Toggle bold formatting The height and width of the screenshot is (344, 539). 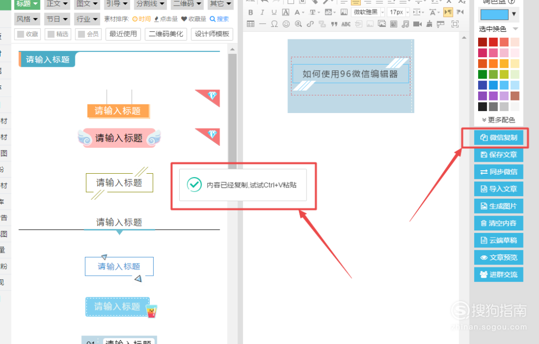(251, 12)
